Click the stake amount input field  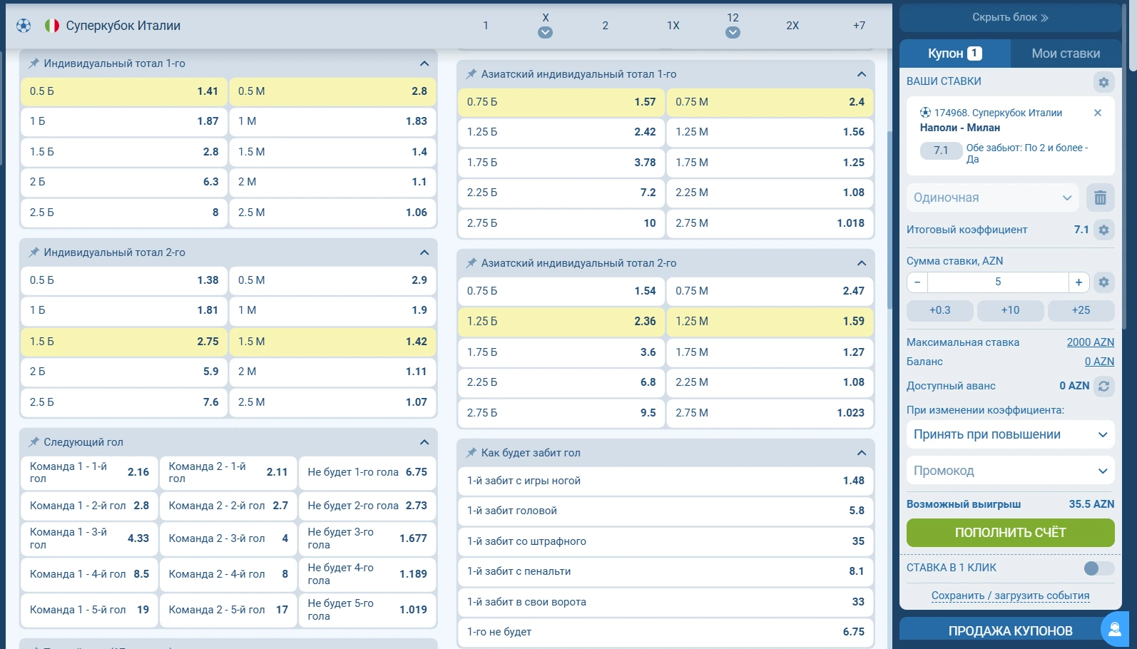tap(997, 282)
